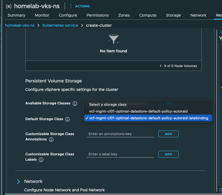Image resolution: width=222 pixels, height=195 pixels.
Task: Click the Node Volumes pagination text
Action: point(178,66)
